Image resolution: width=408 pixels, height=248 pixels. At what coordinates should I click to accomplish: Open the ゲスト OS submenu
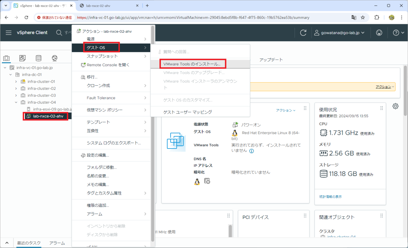tap(111, 48)
